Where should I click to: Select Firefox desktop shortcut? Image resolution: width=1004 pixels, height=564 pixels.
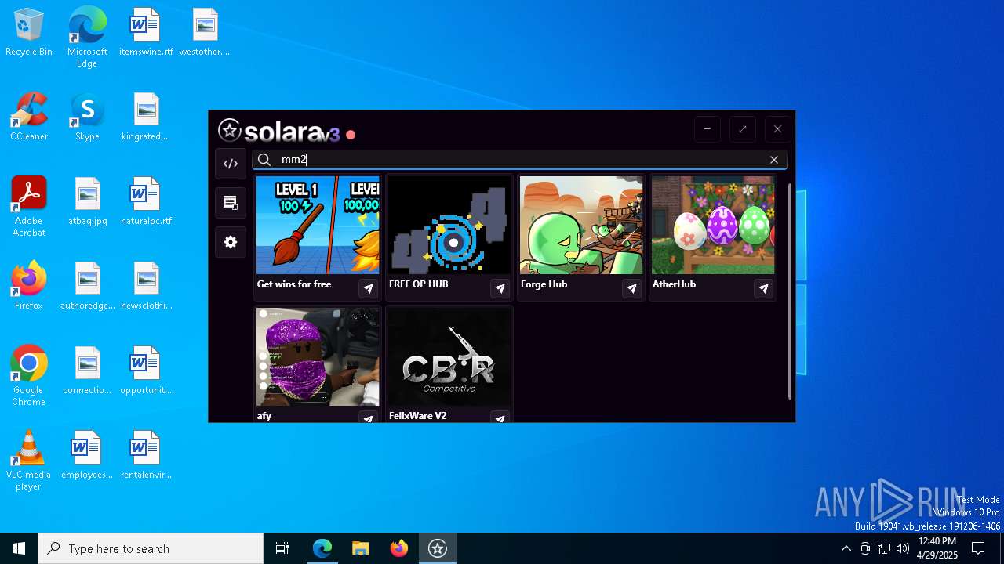tap(29, 287)
